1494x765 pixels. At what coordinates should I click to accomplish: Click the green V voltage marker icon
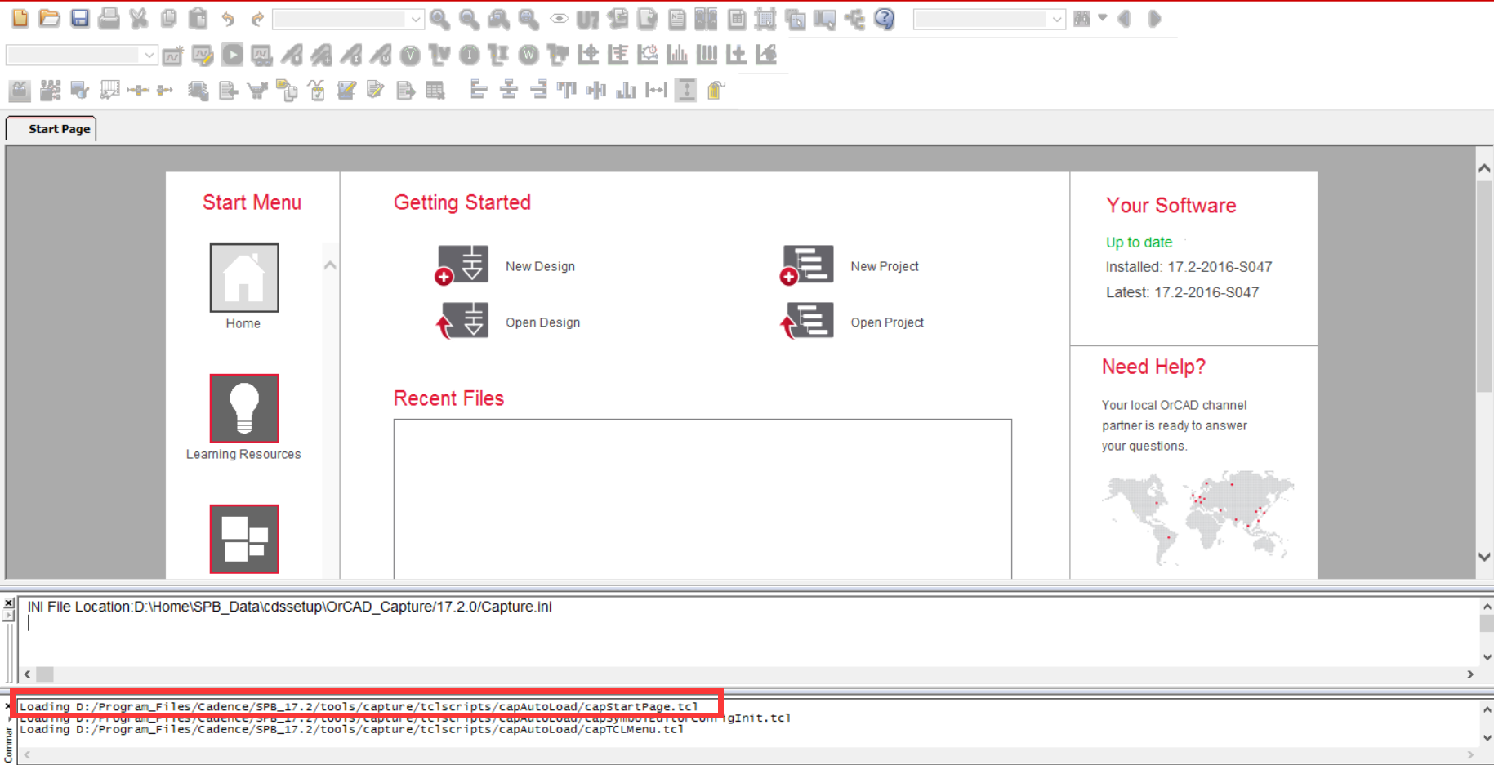410,55
